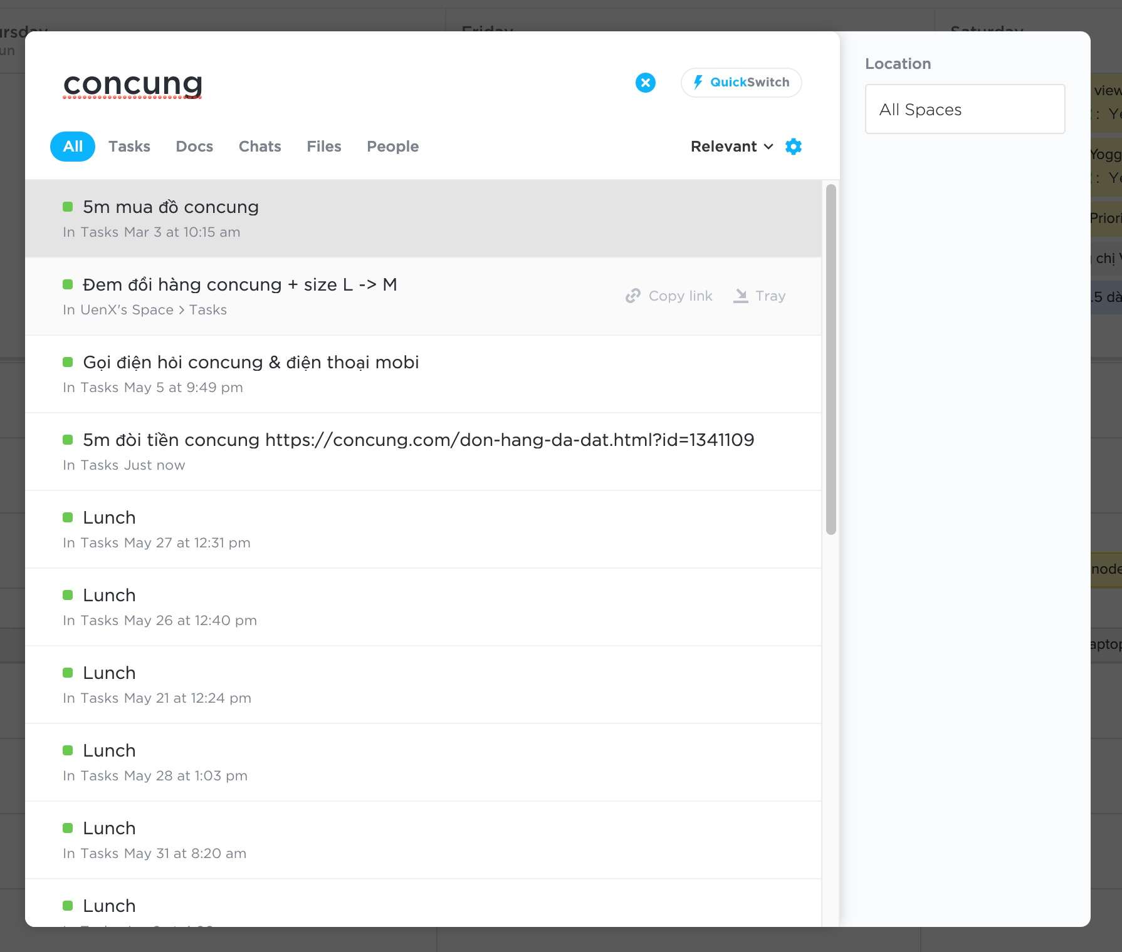Open result '5m đòi tiền concung' with URL
1122x952 pixels.
(x=423, y=452)
